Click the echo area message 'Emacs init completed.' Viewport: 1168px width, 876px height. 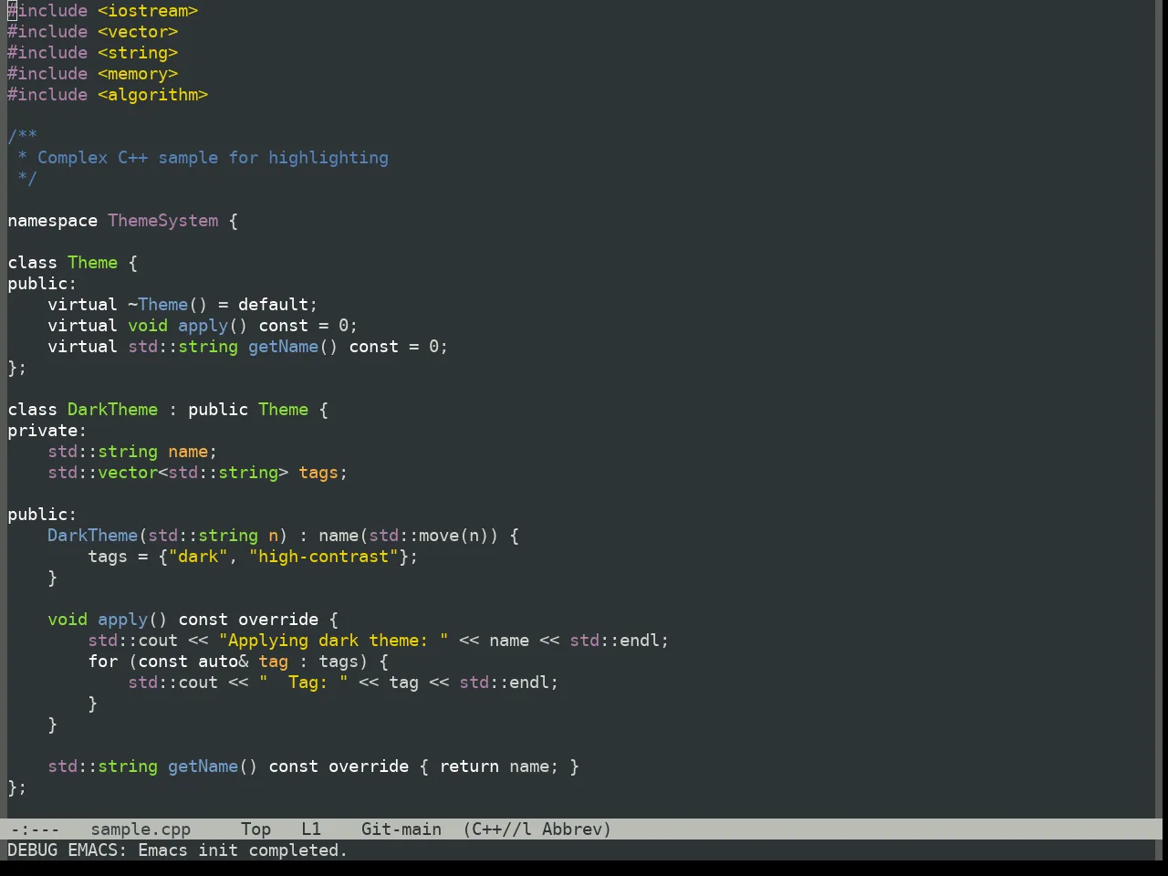[243, 850]
